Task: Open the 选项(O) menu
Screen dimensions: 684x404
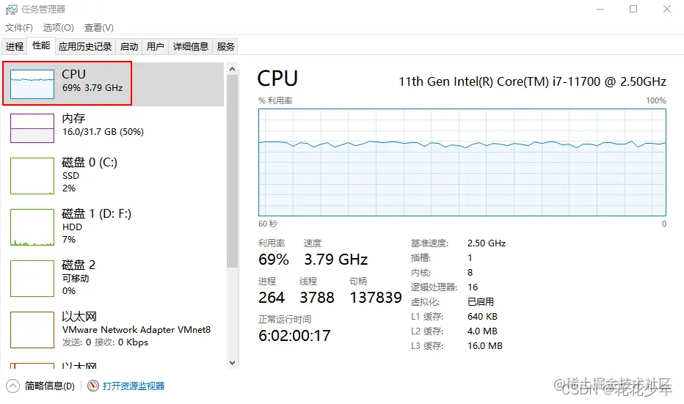Action: [59, 28]
